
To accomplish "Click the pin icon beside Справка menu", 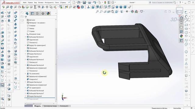I will pos(69,2).
